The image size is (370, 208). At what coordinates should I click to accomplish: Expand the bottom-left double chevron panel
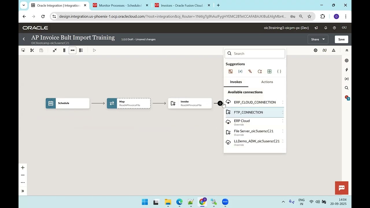[x=23, y=191]
